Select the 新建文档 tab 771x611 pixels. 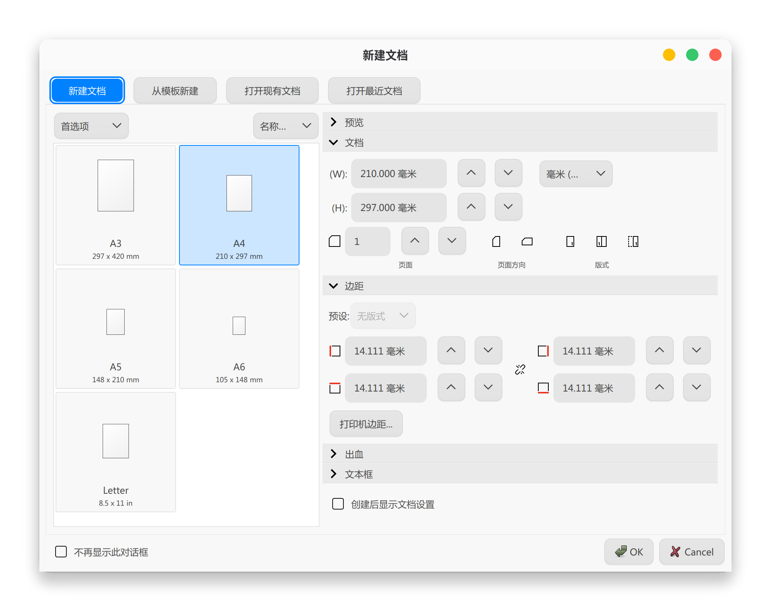(x=87, y=91)
